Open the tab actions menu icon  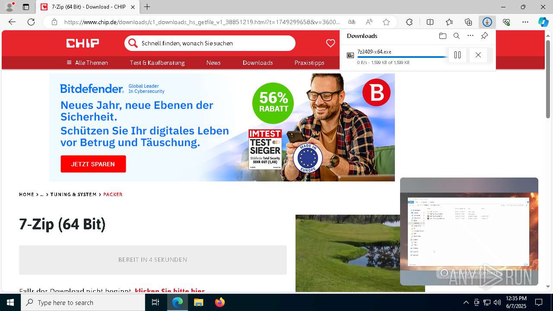coord(26,7)
